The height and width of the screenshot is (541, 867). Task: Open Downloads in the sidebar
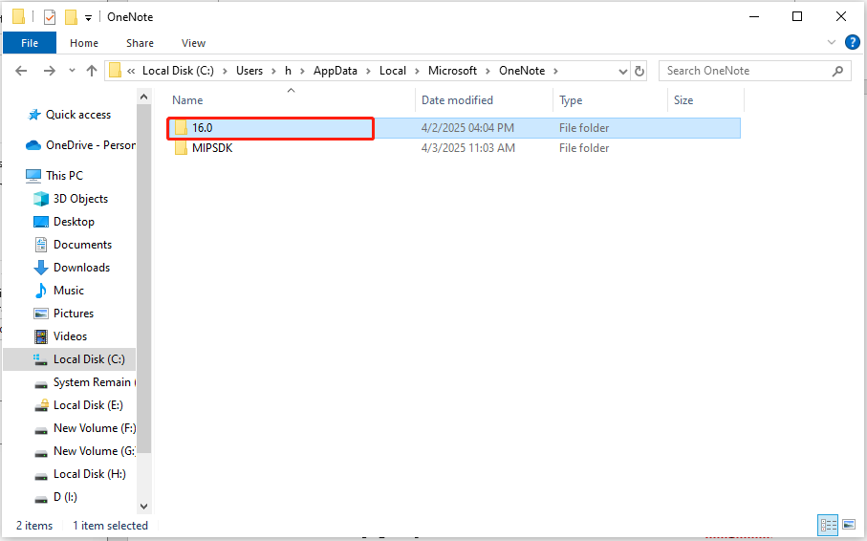[72, 268]
